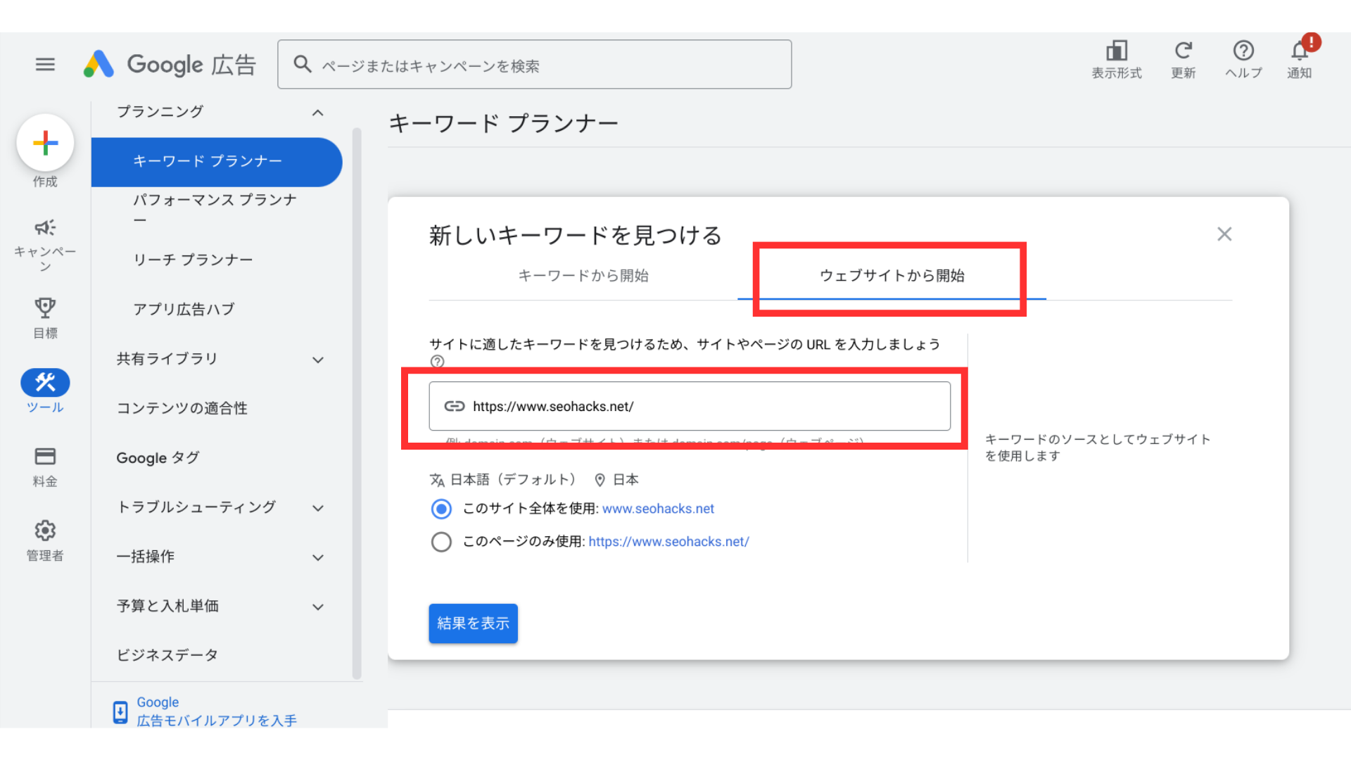Click the mobile app download icon
This screenshot has height=760, width=1351.
point(120,712)
